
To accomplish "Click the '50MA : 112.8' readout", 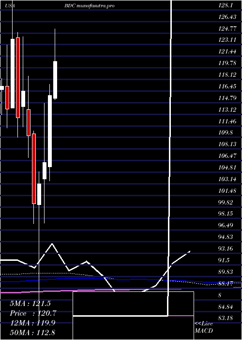I will [x=32, y=332].
